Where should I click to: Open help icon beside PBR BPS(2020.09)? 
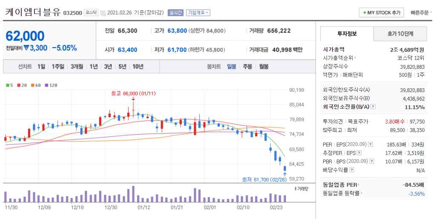tap(372, 161)
